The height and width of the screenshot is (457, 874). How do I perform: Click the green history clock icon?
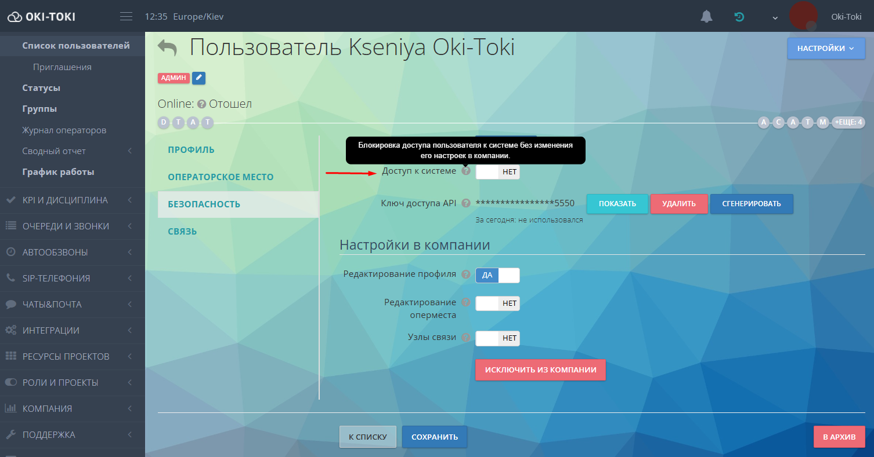(739, 17)
